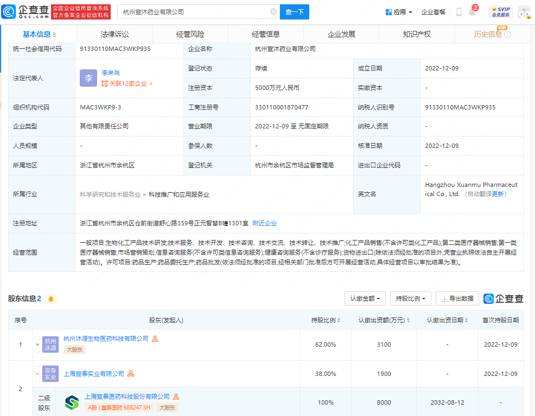The height and width of the screenshot is (416, 535).
Task: Click 杭州市余杭区市场监督管理局 registration authority
Action: 294,165
